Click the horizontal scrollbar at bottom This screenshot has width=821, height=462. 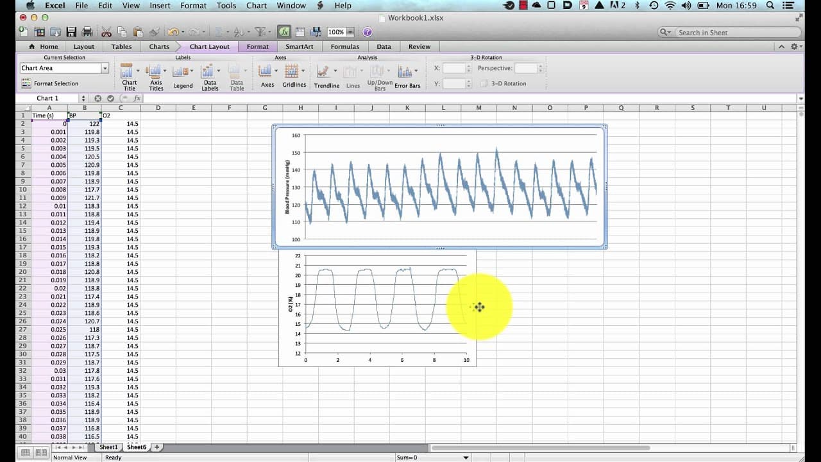(541, 448)
